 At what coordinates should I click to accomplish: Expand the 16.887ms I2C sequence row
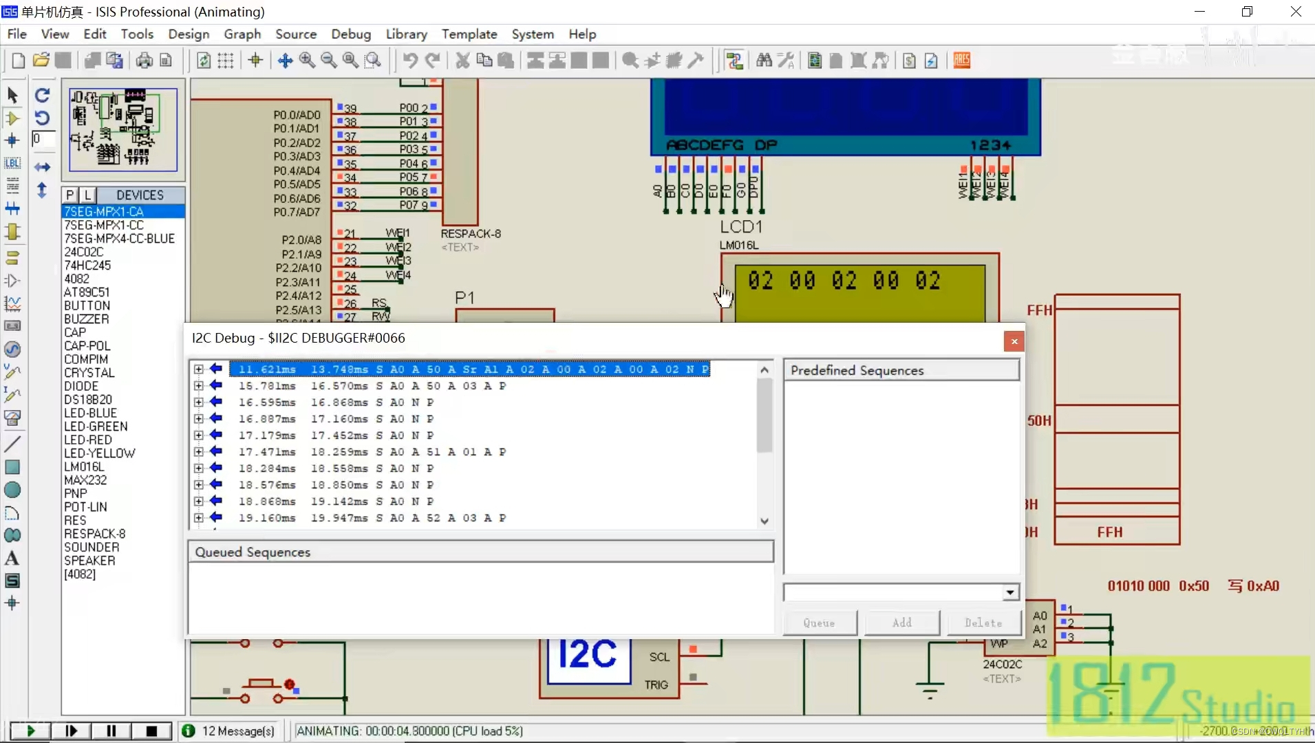[x=199, y=419]
